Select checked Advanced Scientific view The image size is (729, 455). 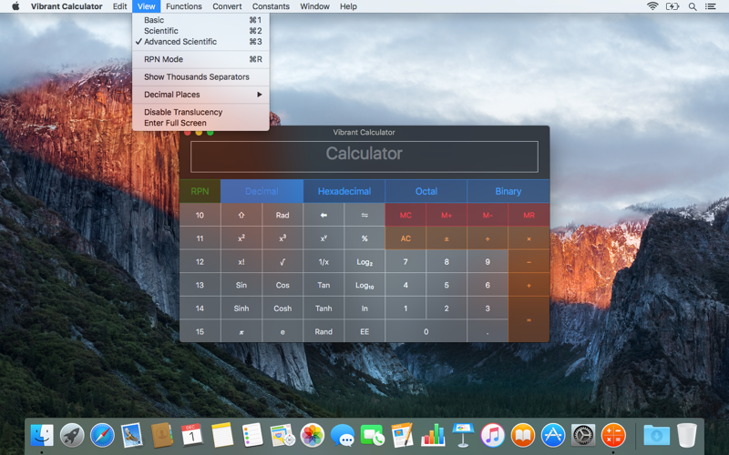[x=200, y=42]
